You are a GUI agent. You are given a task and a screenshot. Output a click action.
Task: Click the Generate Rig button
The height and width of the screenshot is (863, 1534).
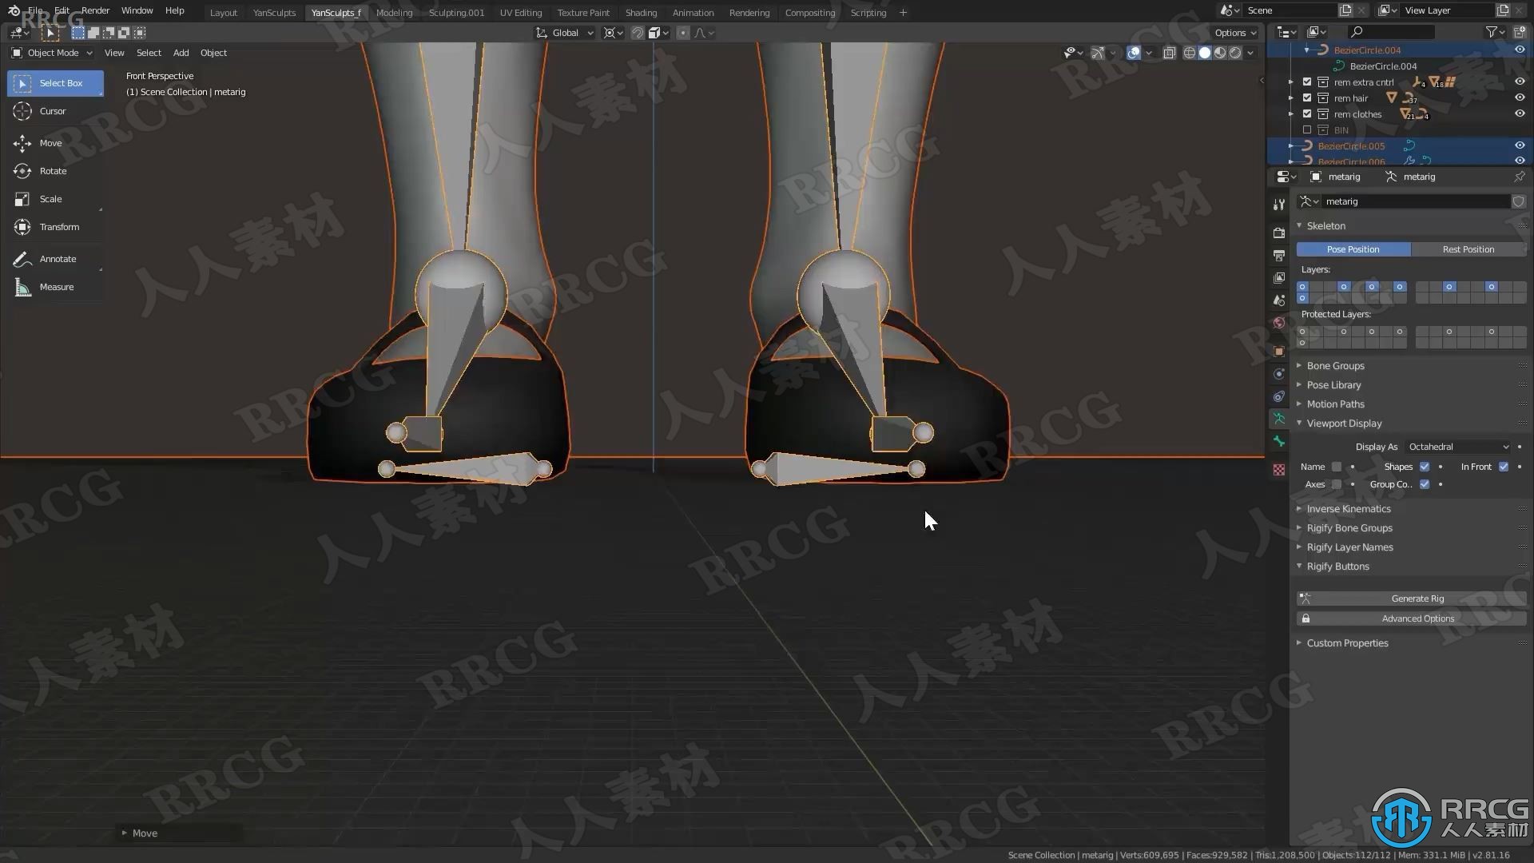point(1418,598)
